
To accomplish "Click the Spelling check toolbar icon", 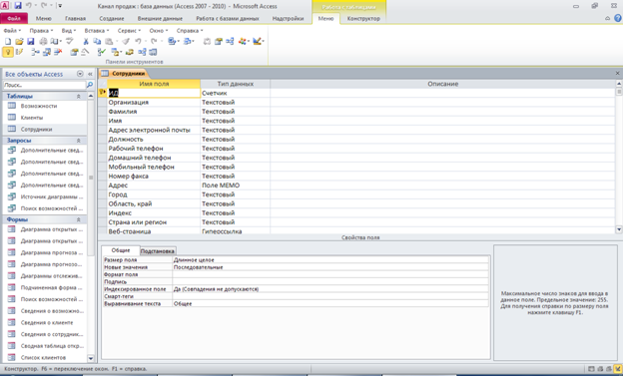I will point(70,41).
